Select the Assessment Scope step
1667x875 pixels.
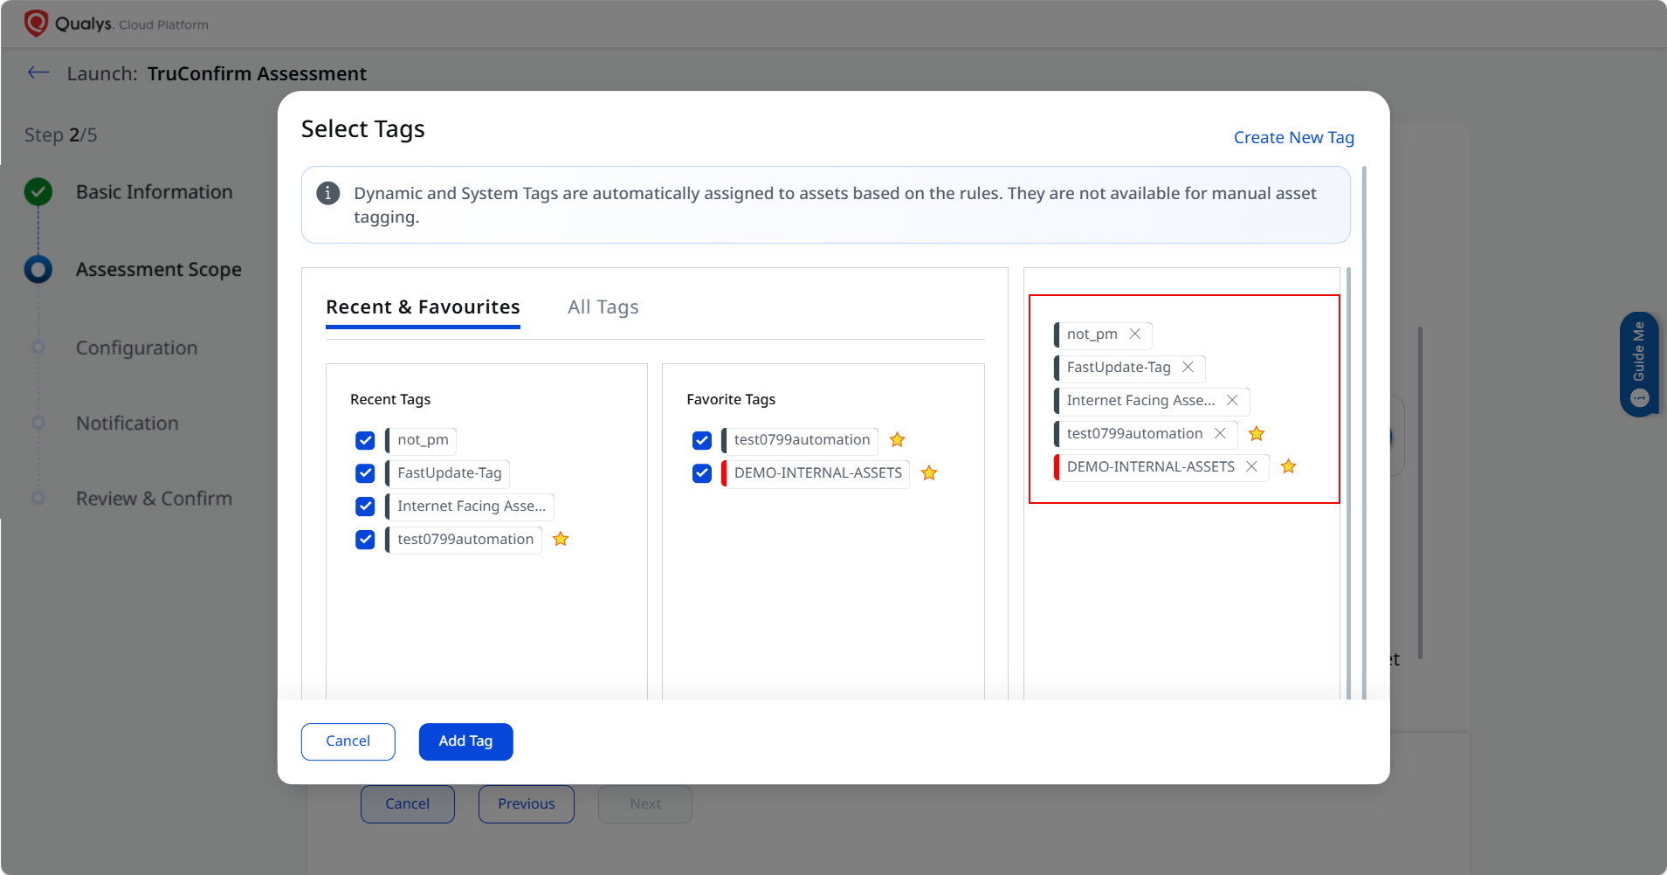[x=158, y=270]
